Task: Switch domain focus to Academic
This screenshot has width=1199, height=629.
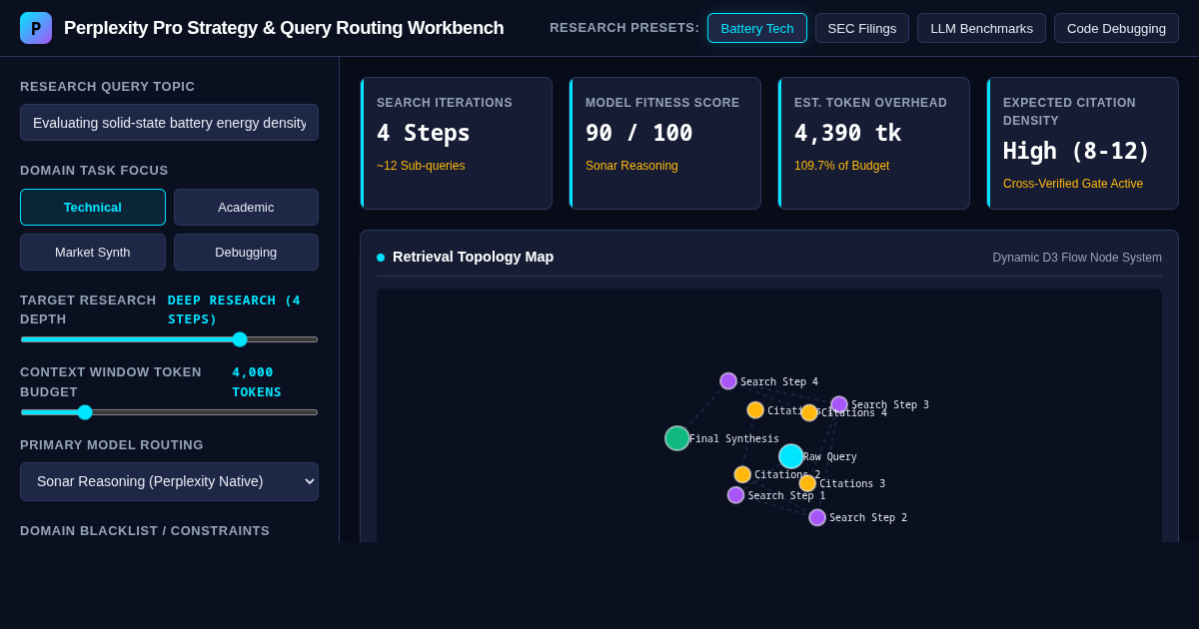Action: click(x=246, y=208)
